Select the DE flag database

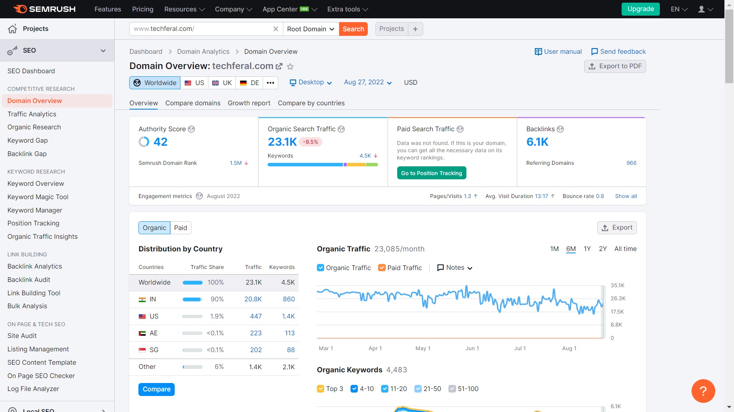[249, 83]
